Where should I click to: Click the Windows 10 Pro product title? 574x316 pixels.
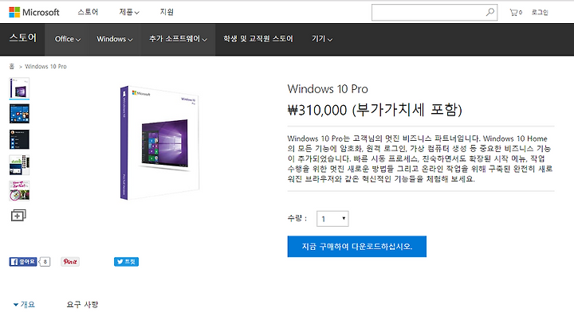coord(328,89)
